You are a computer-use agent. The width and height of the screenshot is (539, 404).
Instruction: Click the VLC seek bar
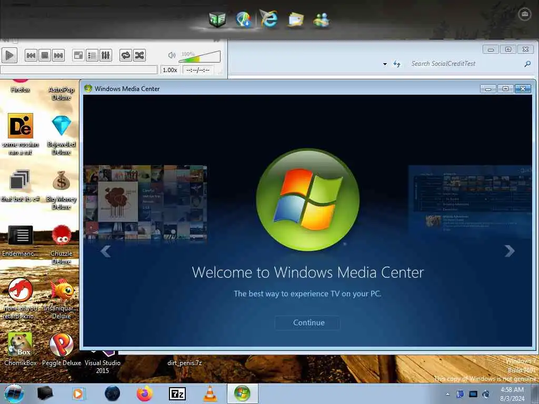coord(79,70)
